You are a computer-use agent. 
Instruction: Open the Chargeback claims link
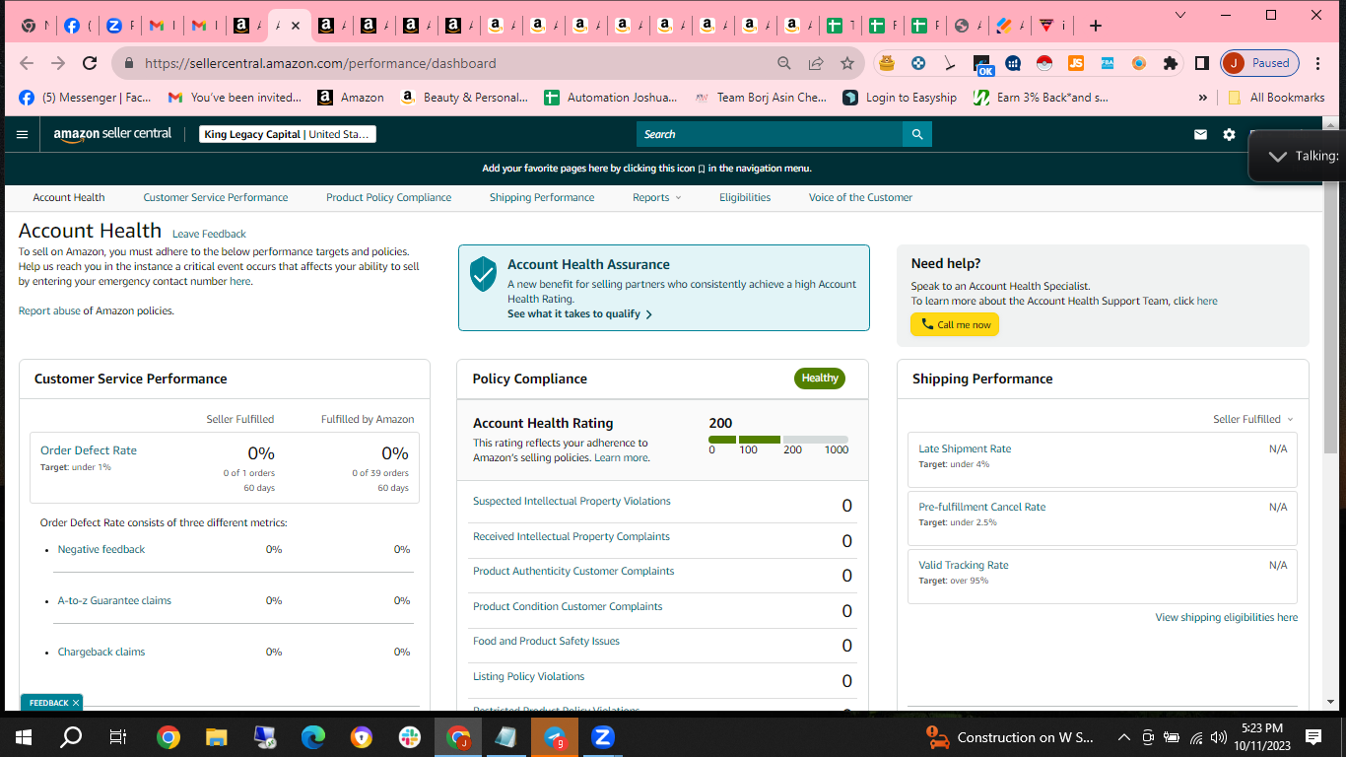[101, 652]
